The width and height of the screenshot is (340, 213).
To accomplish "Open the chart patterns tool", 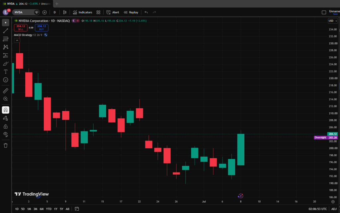I will (6, 47).
